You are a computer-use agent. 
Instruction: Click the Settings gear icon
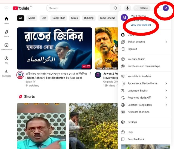123,122
